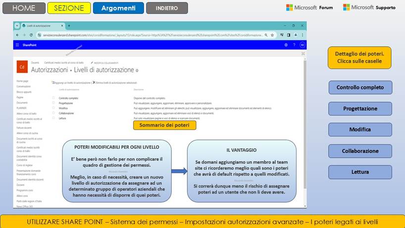405x228 pixels.
Task: Open the Collaborazione permission level link
Action: coord(66,113)
